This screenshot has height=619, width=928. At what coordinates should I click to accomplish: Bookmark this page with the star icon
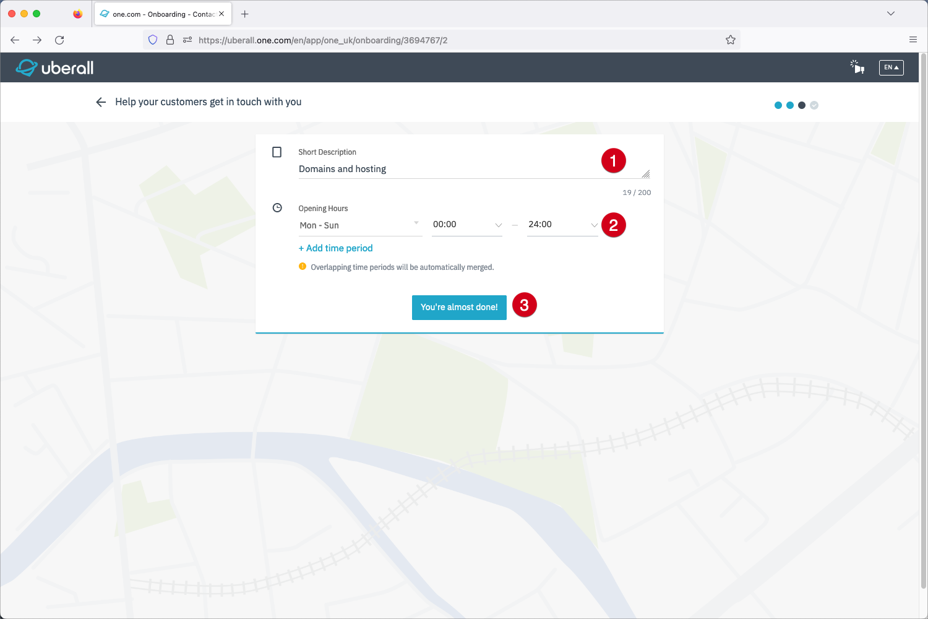pyautogui.click(x=730, y=40)
